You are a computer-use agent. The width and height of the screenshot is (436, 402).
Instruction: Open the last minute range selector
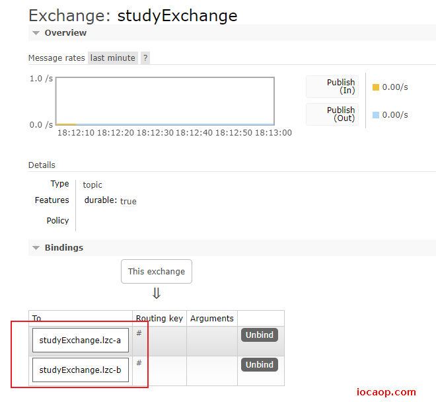(x=112, y=58)
